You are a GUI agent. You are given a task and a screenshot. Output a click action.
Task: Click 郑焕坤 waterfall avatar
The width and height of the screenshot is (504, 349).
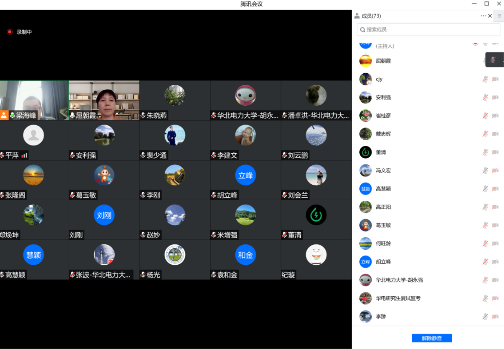(x=33, y=215)
